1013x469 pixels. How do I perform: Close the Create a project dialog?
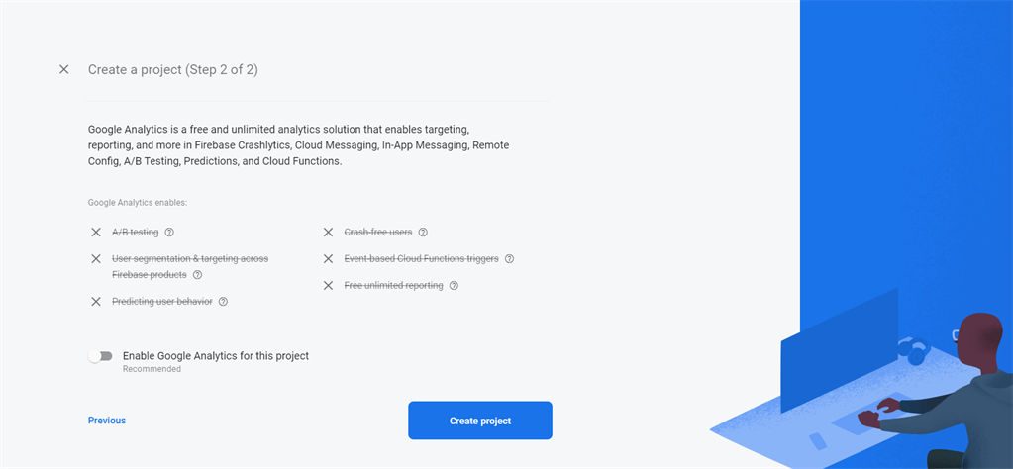(64, 69)
